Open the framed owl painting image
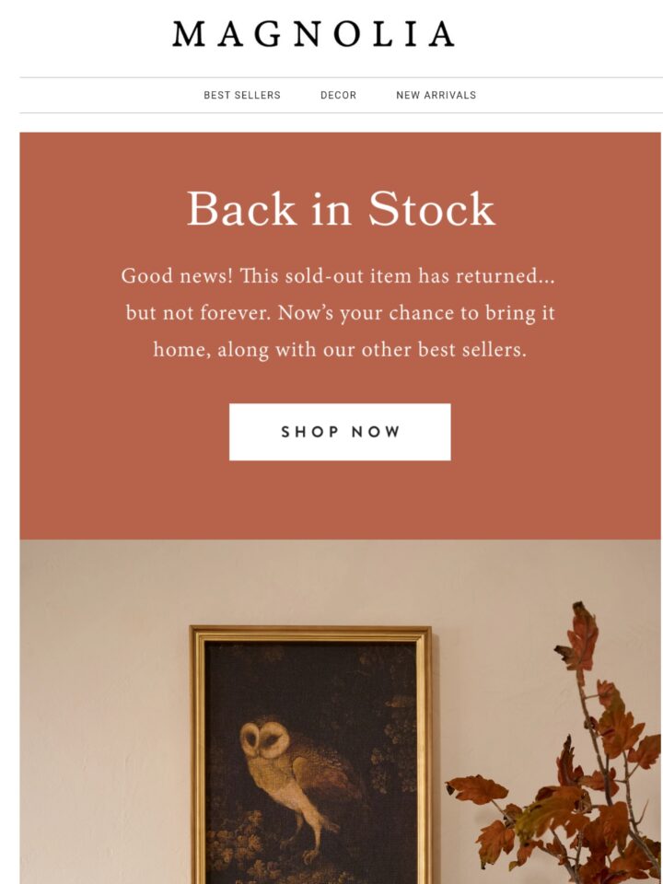This screenshot has width=663, height=884. (x=310, y=754)
